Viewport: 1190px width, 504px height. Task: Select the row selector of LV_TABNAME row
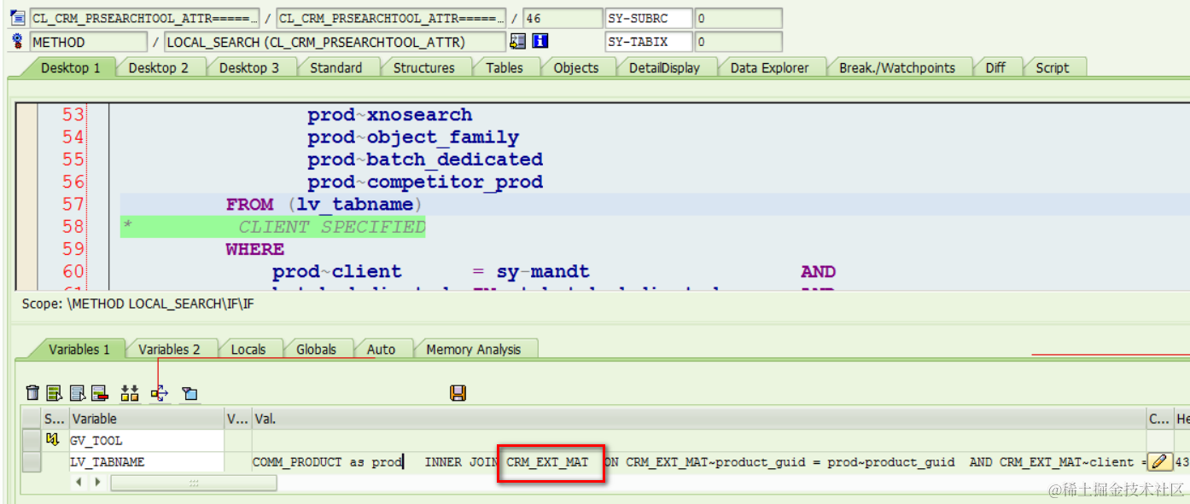32,461
